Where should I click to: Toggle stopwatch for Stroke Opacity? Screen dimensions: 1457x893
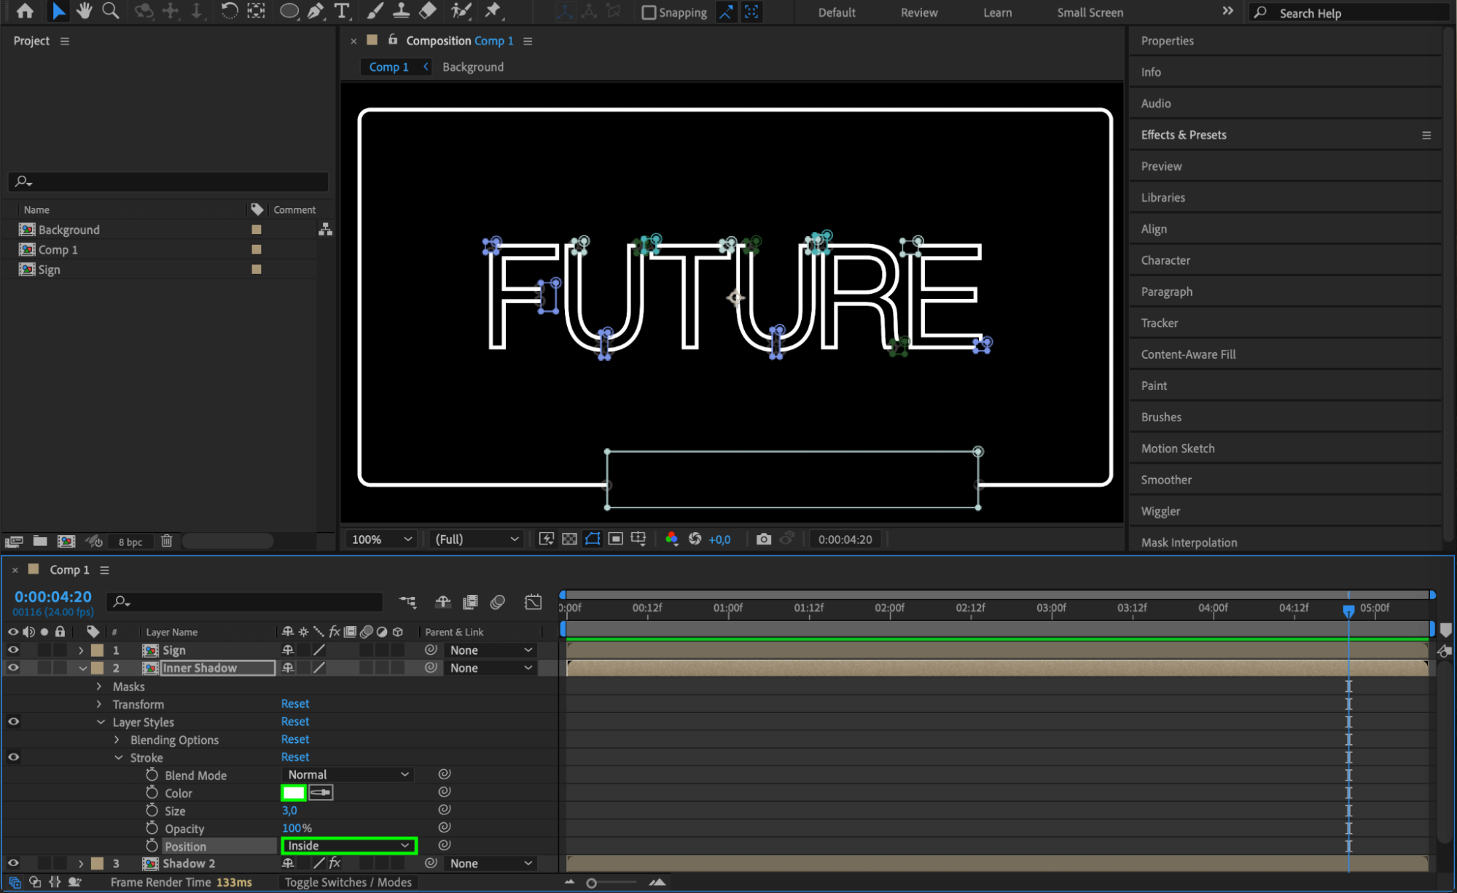tap(152, 828)
